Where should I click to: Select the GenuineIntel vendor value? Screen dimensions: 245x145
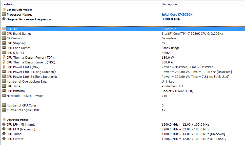(169, 38)
